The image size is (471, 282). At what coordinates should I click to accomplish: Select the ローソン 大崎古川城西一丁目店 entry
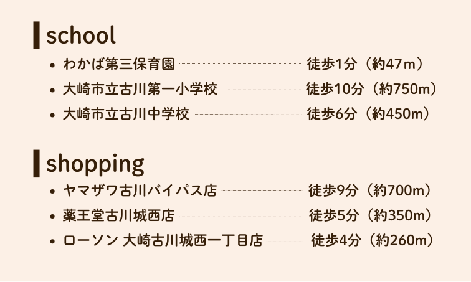163,241
